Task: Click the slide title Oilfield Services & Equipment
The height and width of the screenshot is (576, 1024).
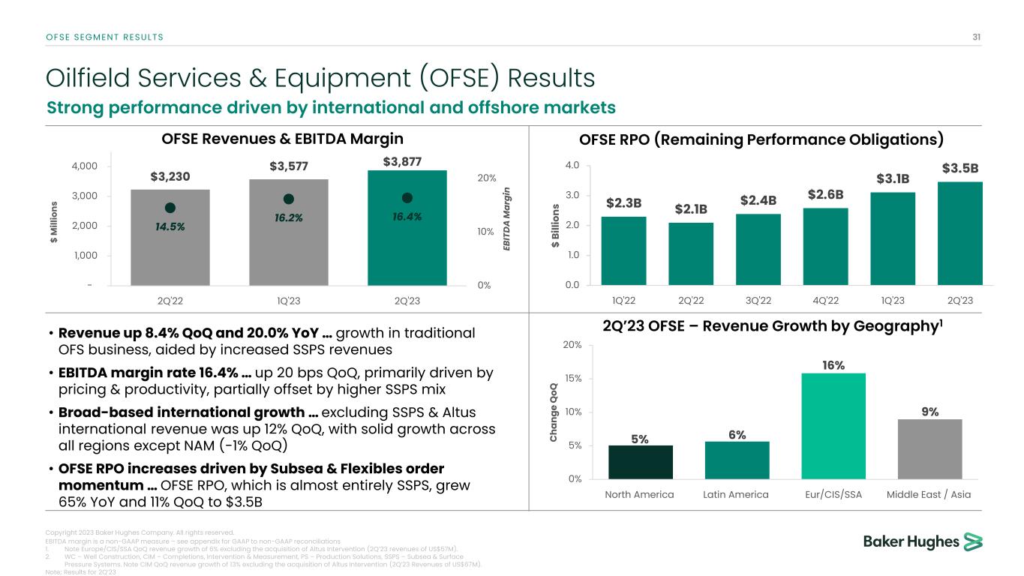Action: [x=320, y=78]
